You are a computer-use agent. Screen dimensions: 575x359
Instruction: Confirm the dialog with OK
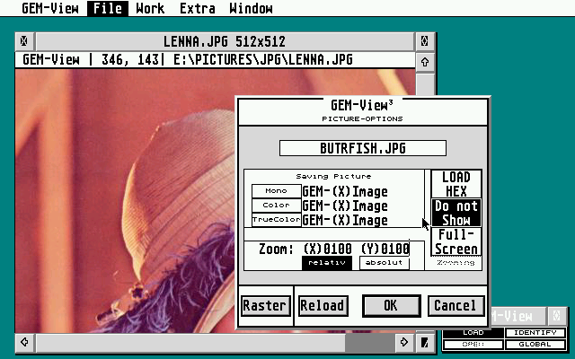coord(392,305)
